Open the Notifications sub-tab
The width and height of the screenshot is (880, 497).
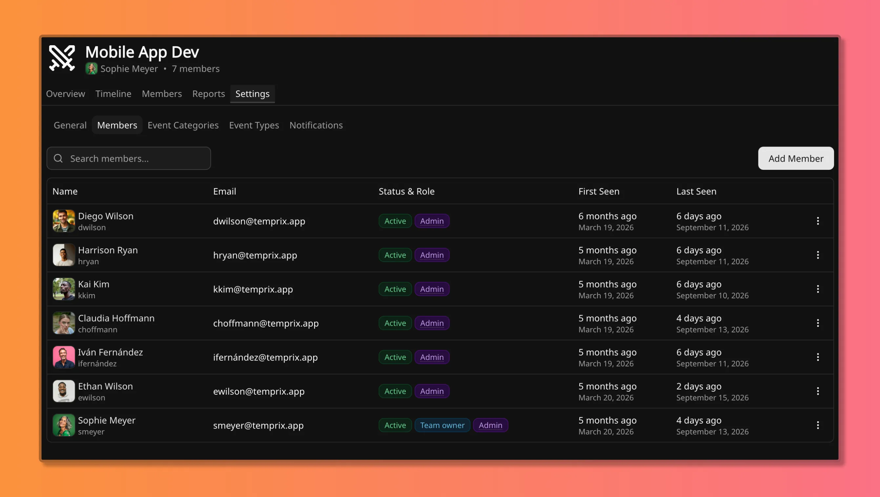[316, 125]
